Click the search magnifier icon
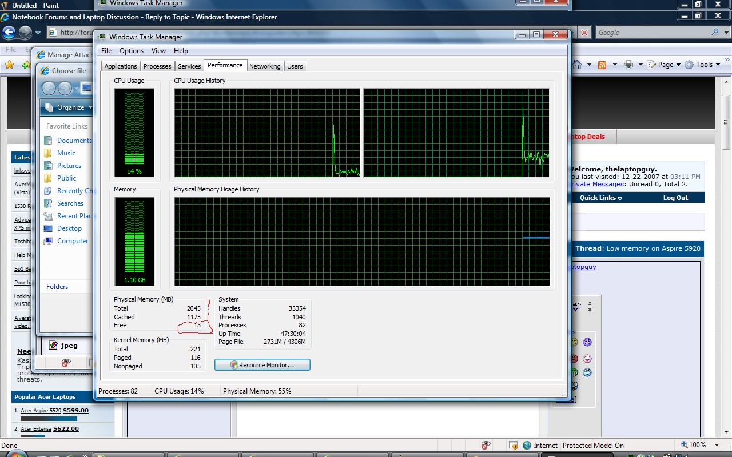The image size is (732, 457). [715, 33]
